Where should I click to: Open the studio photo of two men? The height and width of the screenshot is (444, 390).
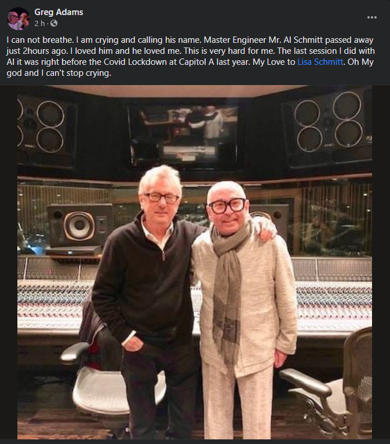(195, 262)
